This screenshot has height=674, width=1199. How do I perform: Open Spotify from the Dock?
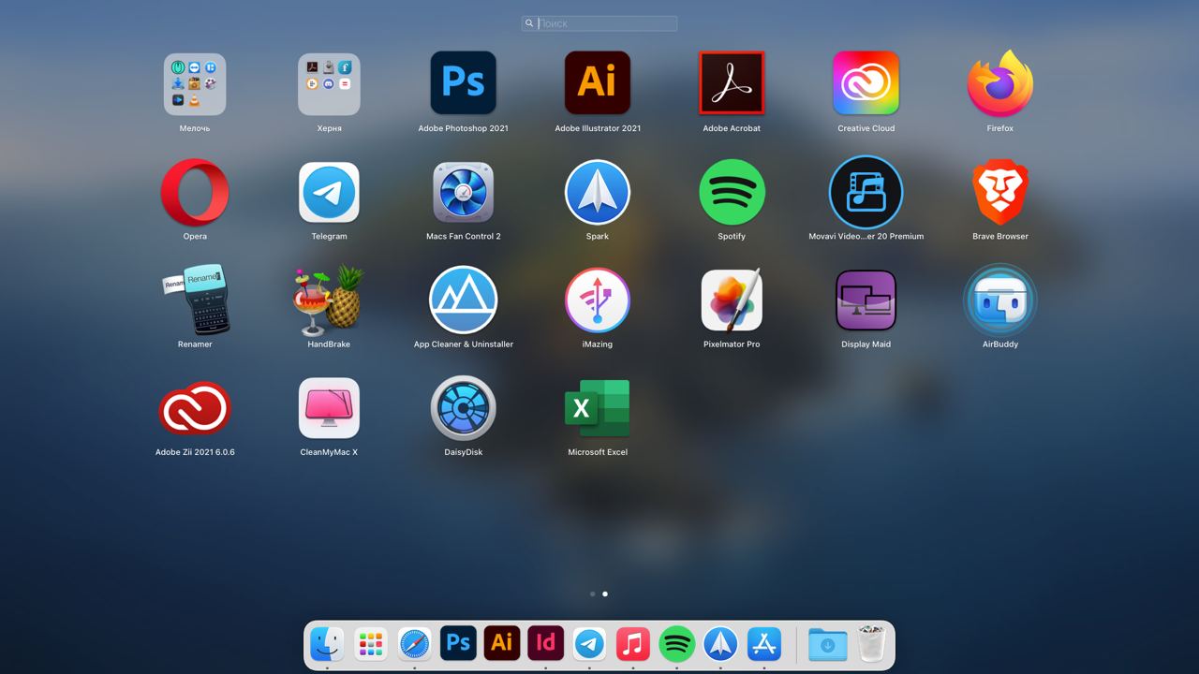(x=676, y=644)
